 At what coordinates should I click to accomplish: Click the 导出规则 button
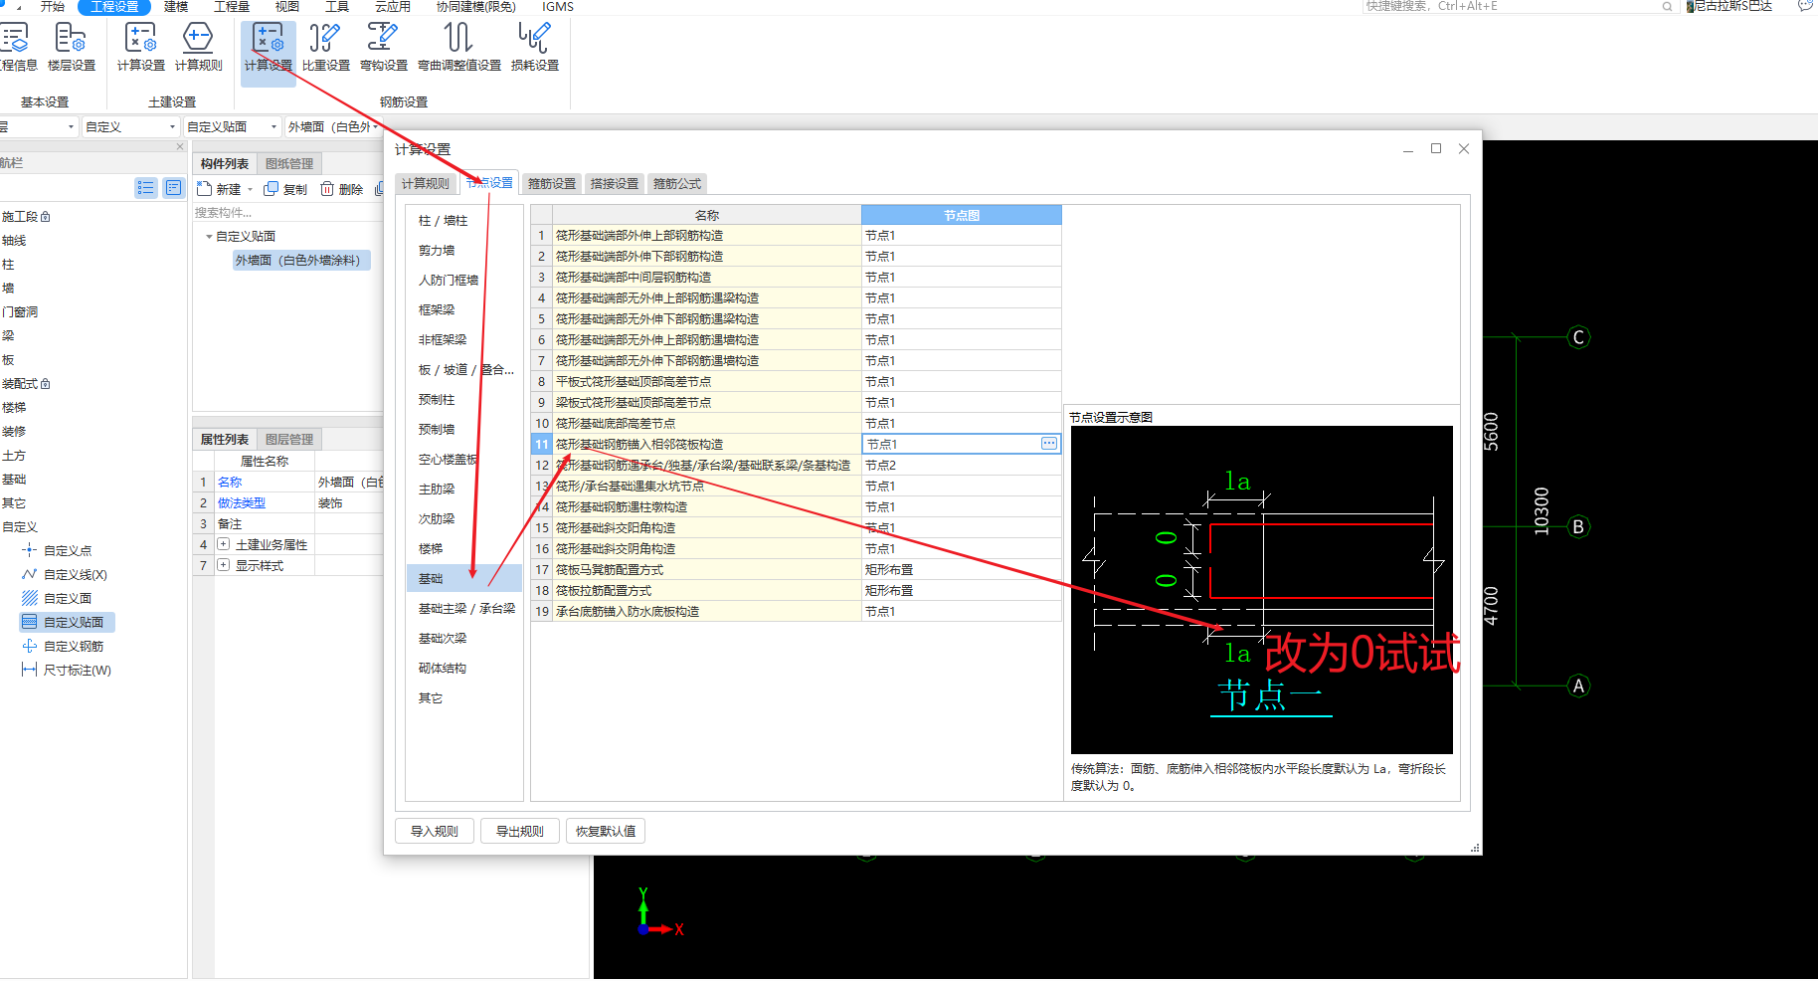(x=520, y=831)
